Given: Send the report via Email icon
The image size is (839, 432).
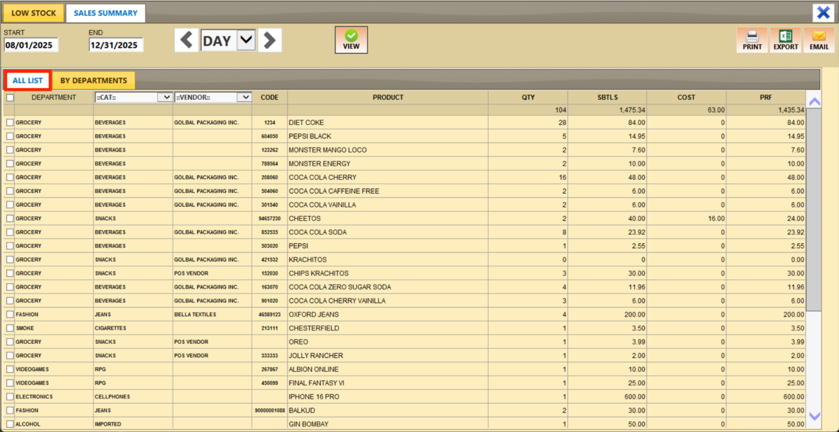Looking at the screenshot, I should pyautogui.click(x=819, y=40).
